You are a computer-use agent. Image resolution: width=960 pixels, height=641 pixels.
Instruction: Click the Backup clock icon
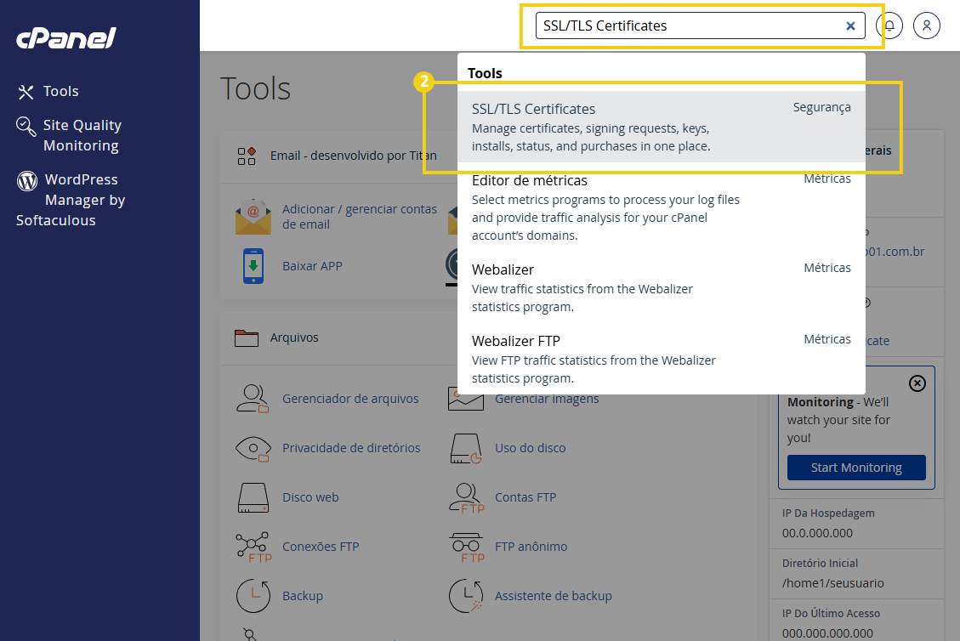tap(253, 596)
